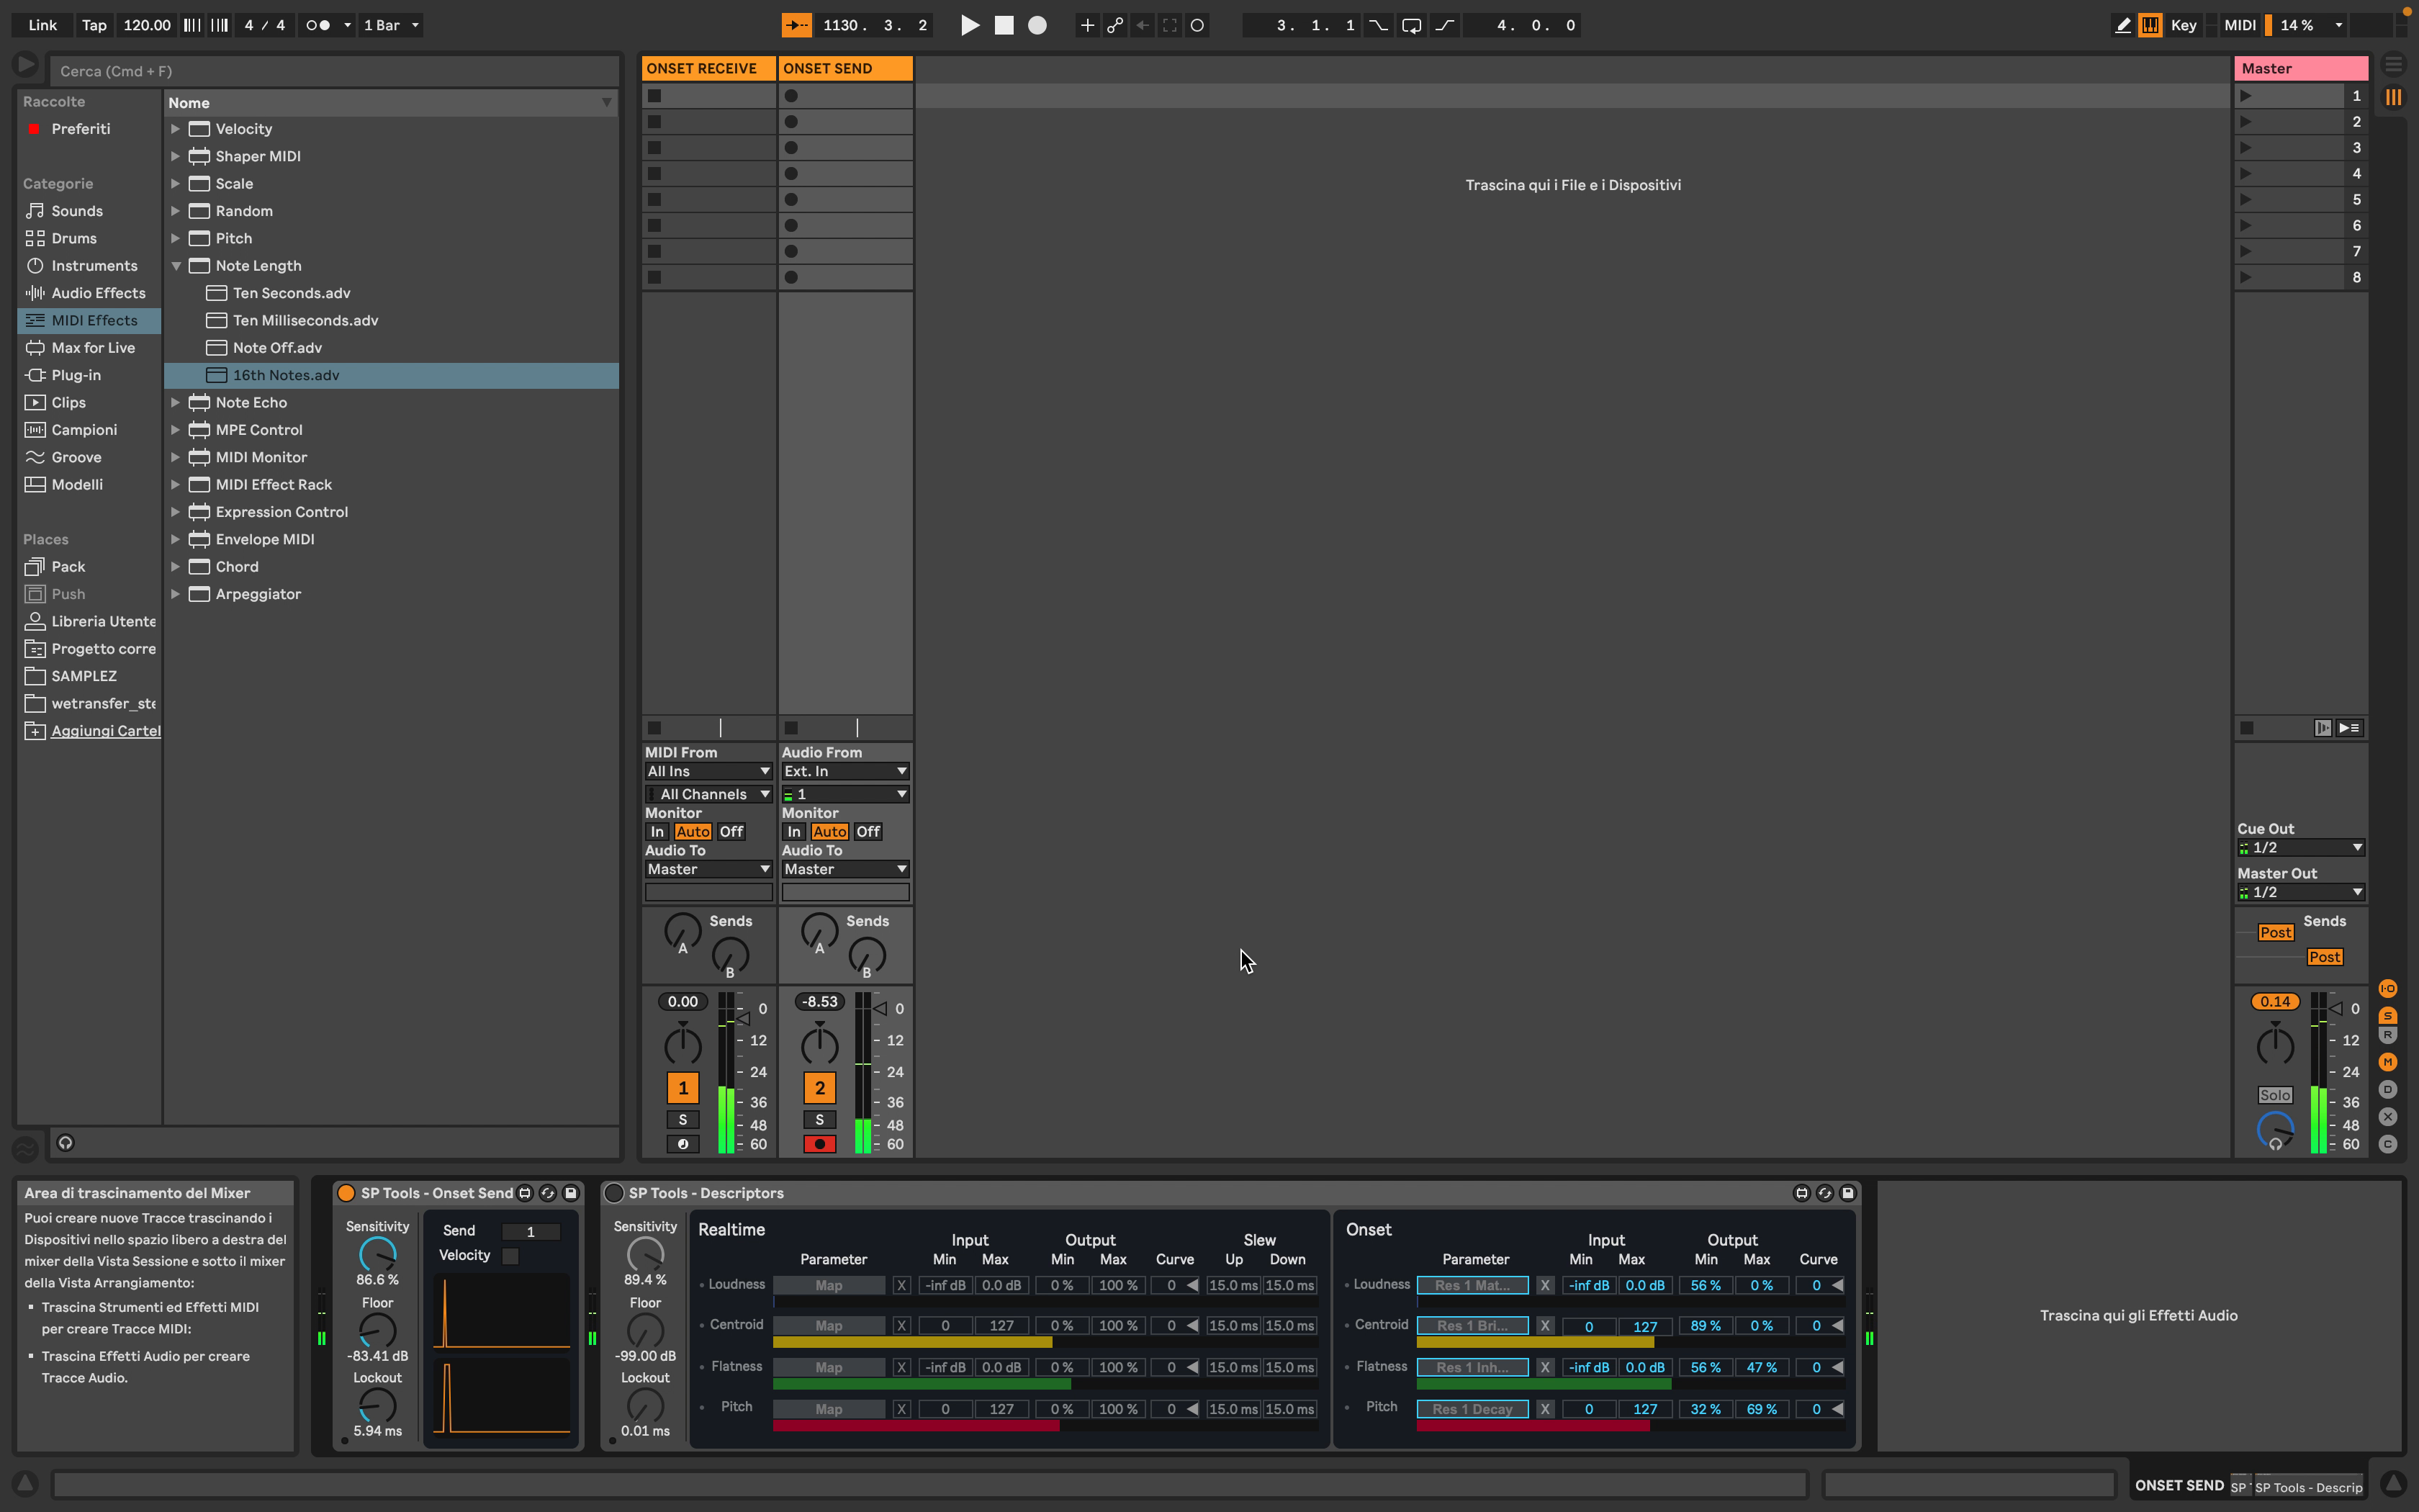The height and width of the screenshot is (1512, 2419).
Task: Set ONSET SEND monitor to Off
Action: coord(868,832)
